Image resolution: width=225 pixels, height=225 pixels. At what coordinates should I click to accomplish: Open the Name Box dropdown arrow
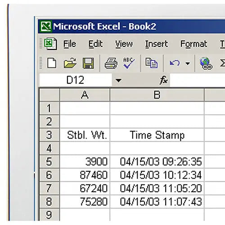pos(118,81)
